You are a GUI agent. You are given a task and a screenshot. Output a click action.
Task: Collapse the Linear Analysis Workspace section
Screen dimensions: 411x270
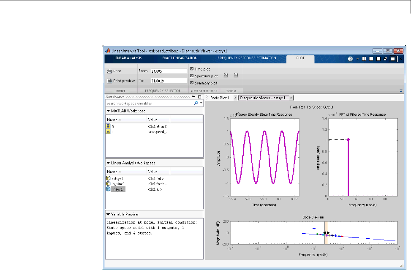click(x=108, y=163)
